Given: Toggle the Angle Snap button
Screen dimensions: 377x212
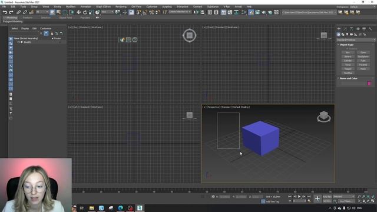Looking at the screenshot, I should click(x=145, y=12).
